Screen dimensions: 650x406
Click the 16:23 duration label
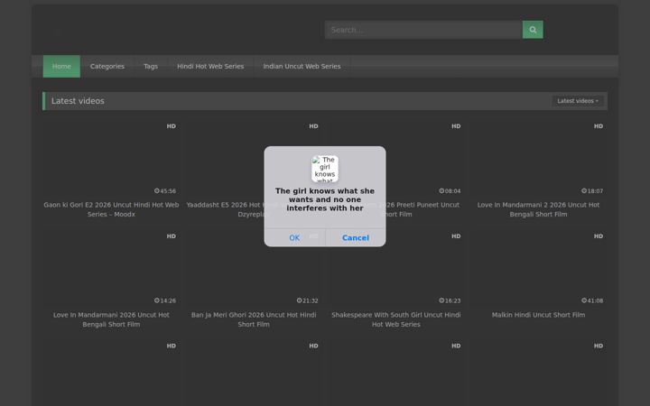point(450,300)
